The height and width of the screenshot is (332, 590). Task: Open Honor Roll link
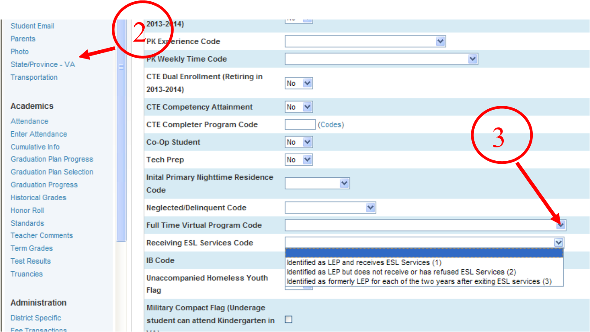click(27, 210)
